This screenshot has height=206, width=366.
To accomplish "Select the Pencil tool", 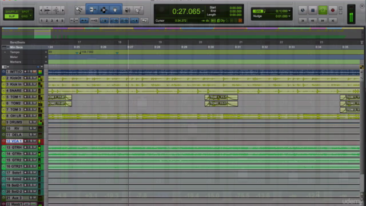I will (x=138, y=10).
